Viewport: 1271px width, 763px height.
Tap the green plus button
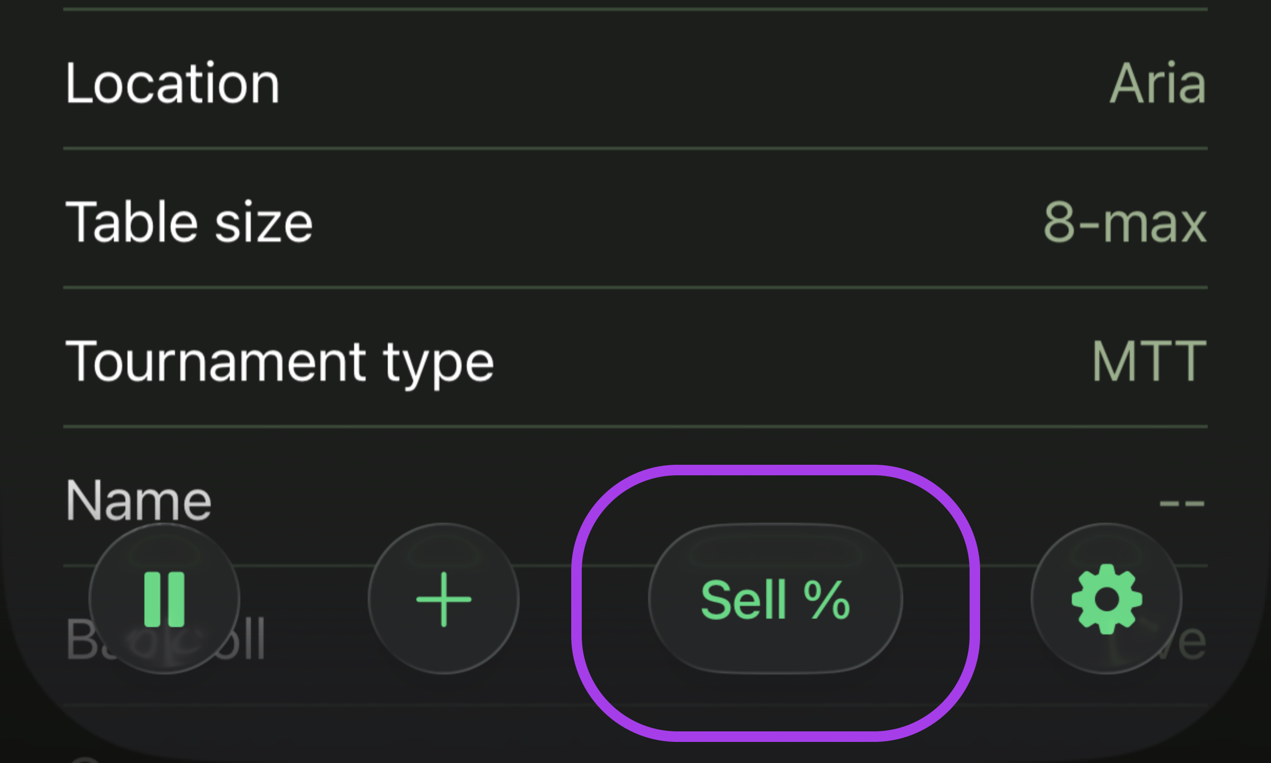point(444,599)
